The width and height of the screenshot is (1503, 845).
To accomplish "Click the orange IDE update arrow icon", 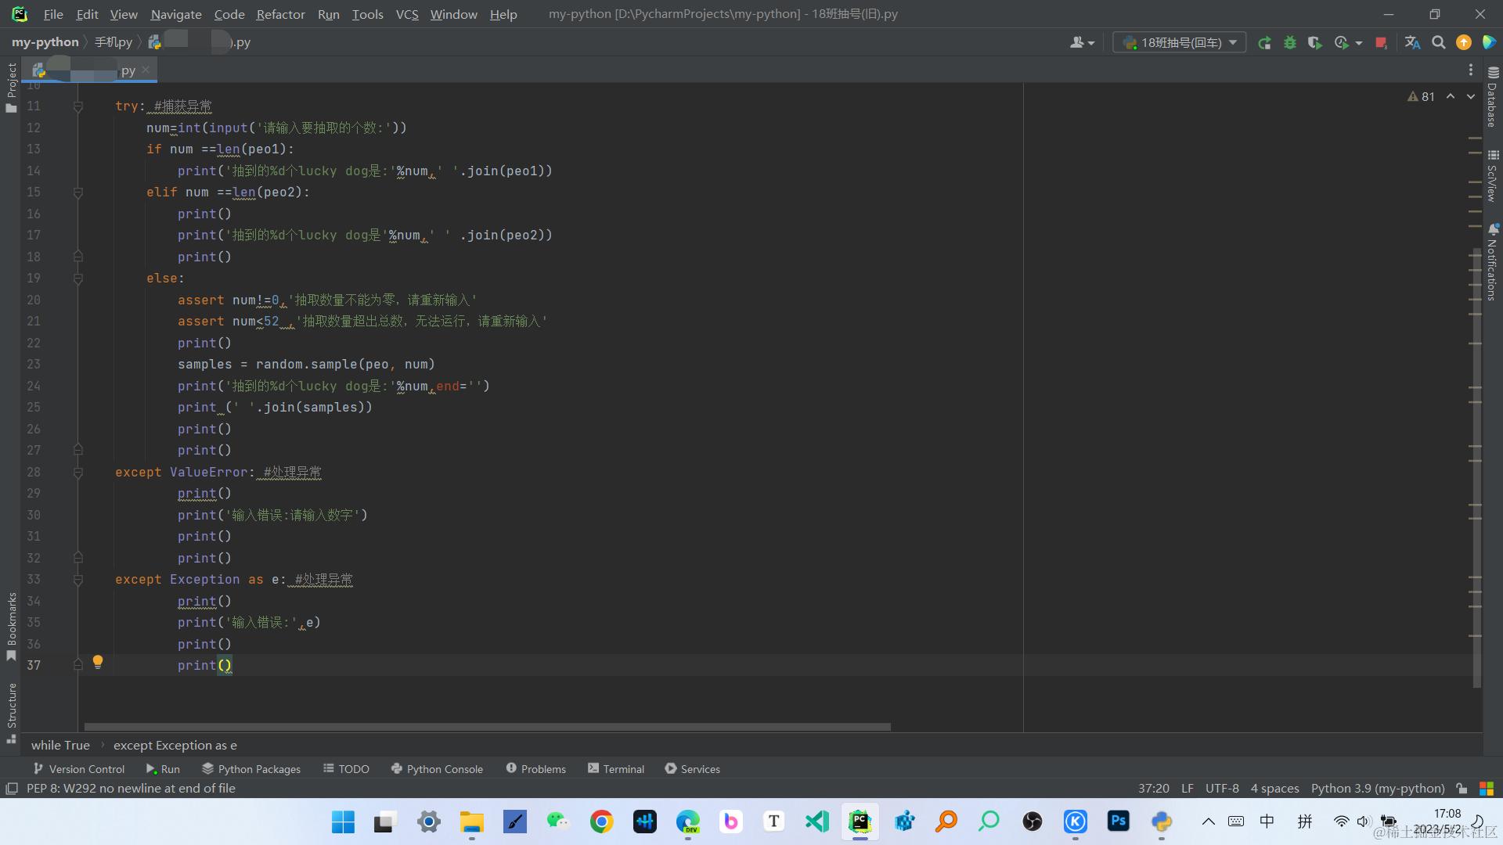I will (1464, 43).
